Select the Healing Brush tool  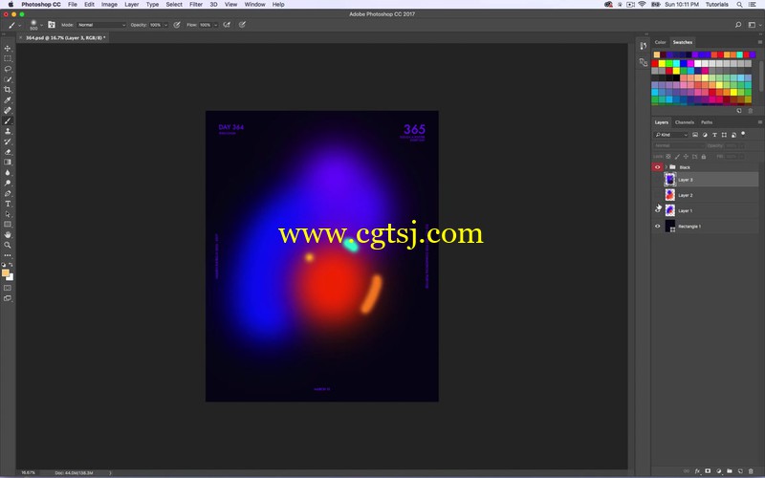pos(8,110)
